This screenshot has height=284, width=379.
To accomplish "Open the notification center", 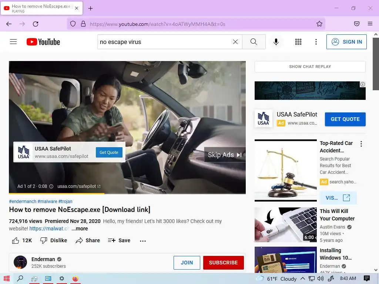I will coord(367,279).
